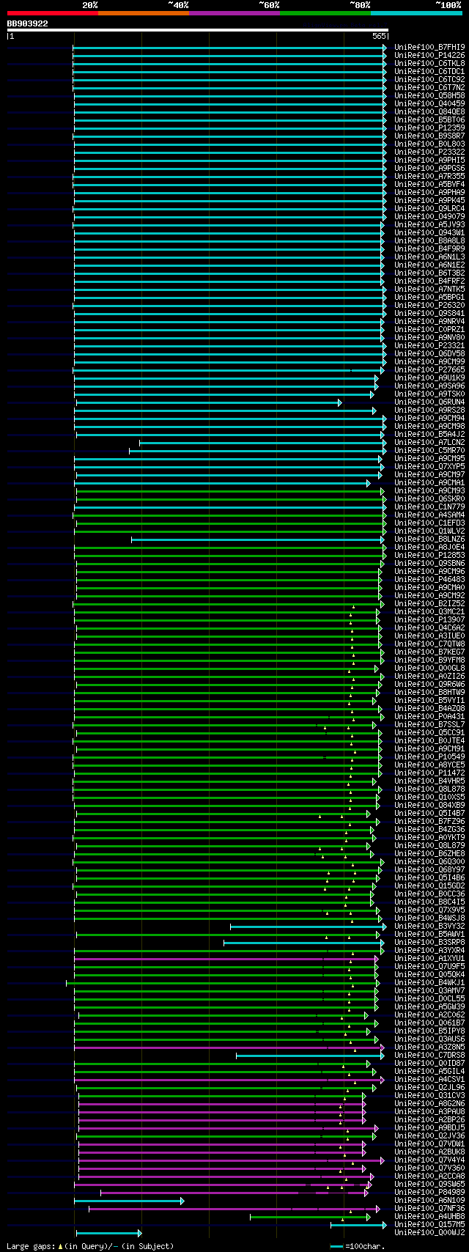Click the cyan alignment bar for UniRef100_B8LNZ6
Viewport: 469px width, 1252px height.
[x=258, y=539]
